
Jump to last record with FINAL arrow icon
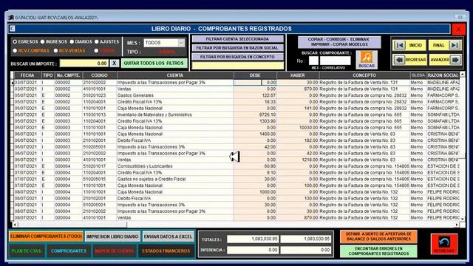click(x=455, y=45)
